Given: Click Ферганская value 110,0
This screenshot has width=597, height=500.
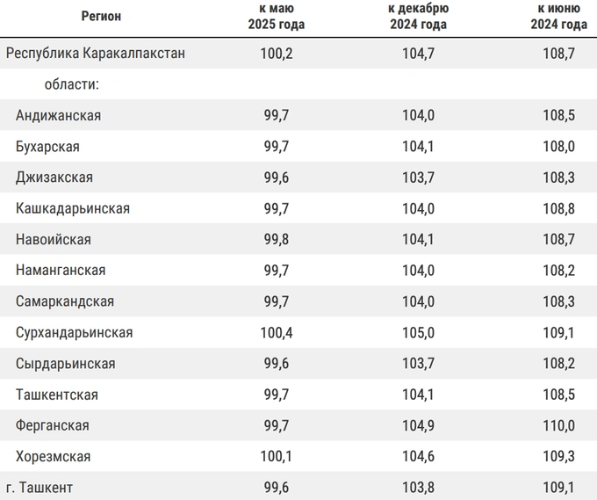Looking at the screenshot, I should (x=558, y=425).
